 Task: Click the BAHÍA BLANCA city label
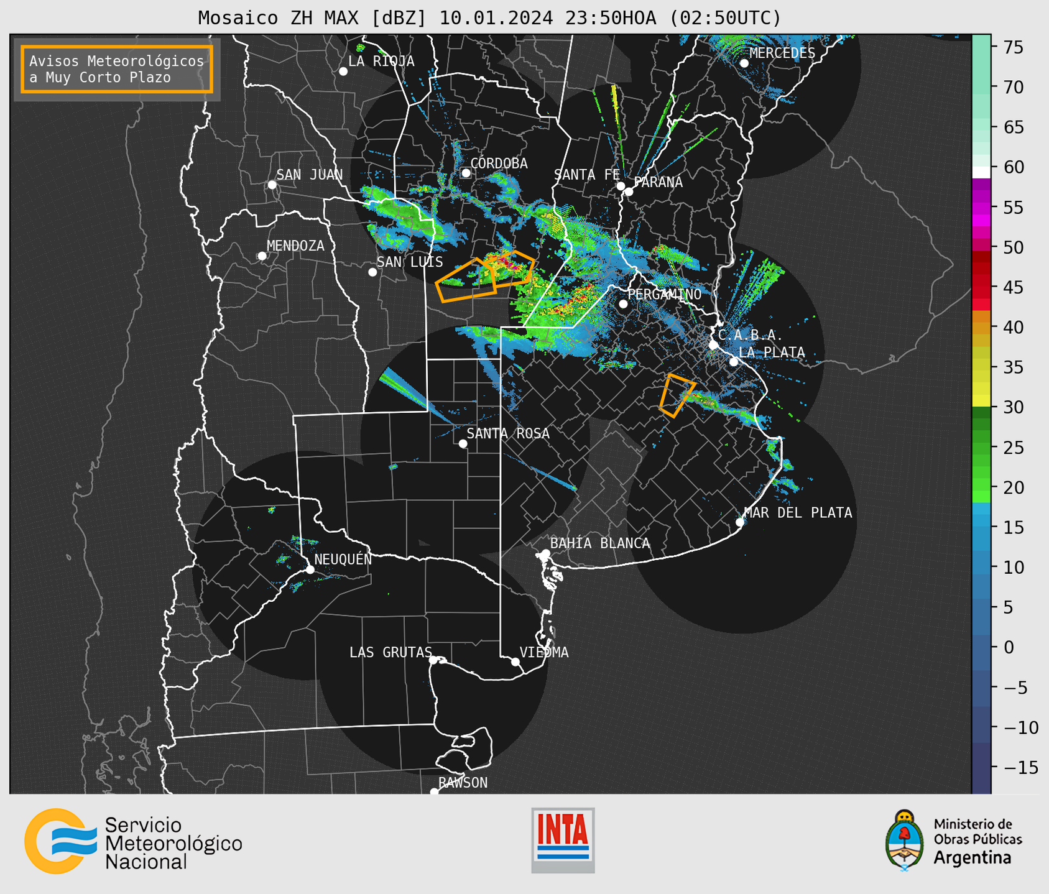[600, 543]
